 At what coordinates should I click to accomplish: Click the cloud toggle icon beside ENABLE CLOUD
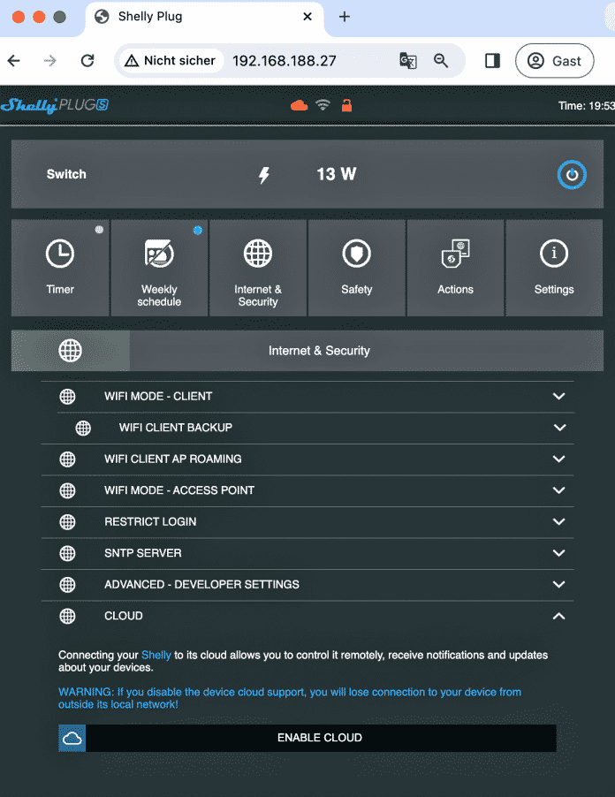pyautogui.click(x=72, y=738)
